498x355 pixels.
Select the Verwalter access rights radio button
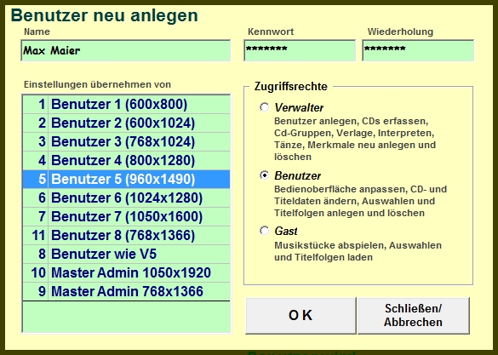pyautogui.click(x=264, y=107)
